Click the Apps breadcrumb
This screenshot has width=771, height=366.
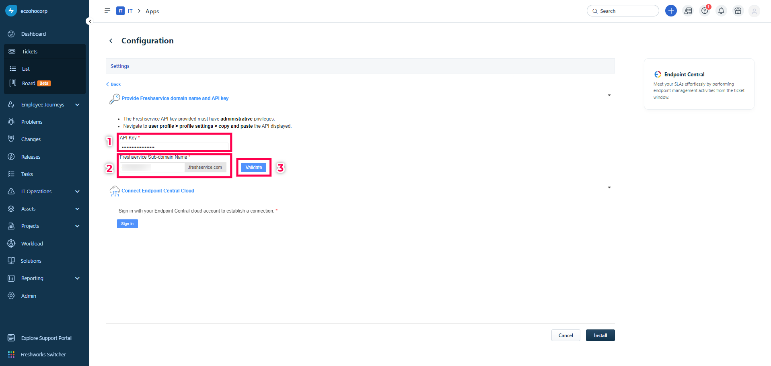pyautogui.click(x=152, y=11)
